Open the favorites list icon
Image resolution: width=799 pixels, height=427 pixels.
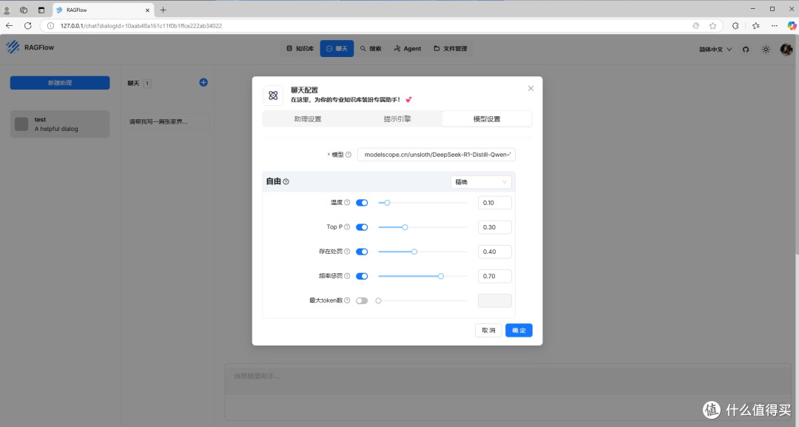[x=755, y=25]
